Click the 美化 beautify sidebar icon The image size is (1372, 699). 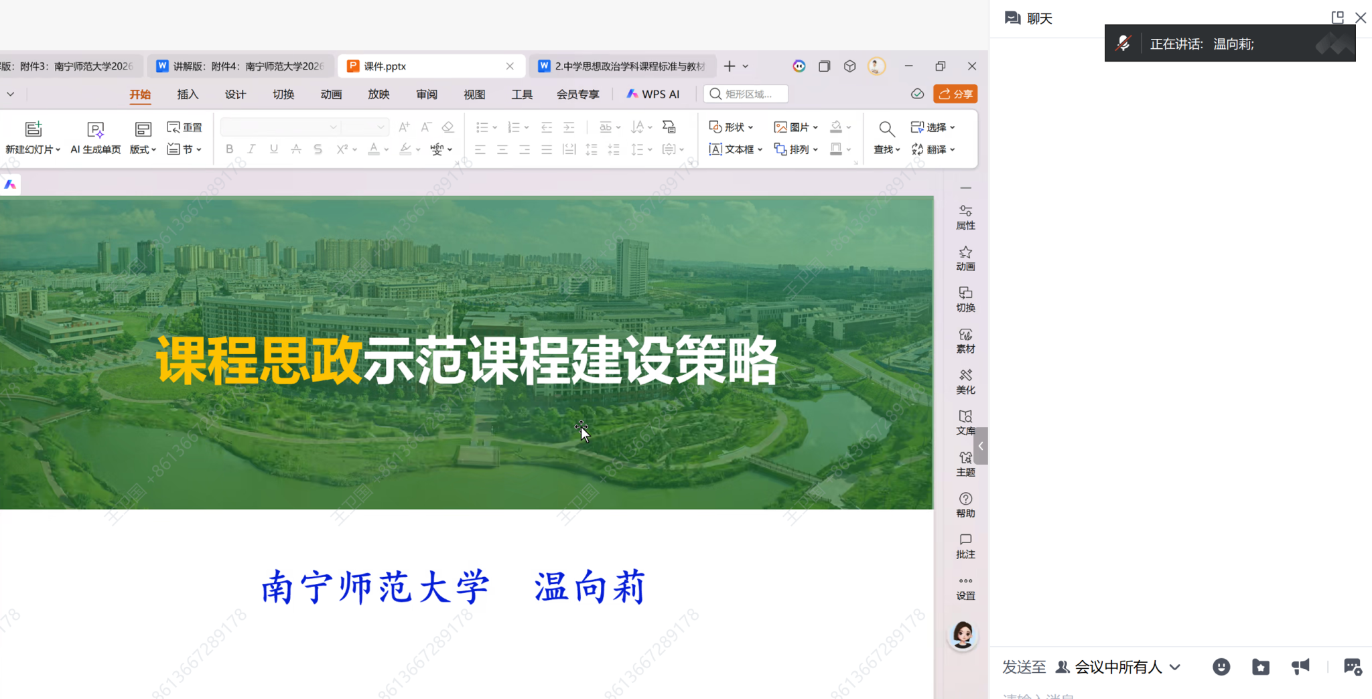(x=965, y=381)
